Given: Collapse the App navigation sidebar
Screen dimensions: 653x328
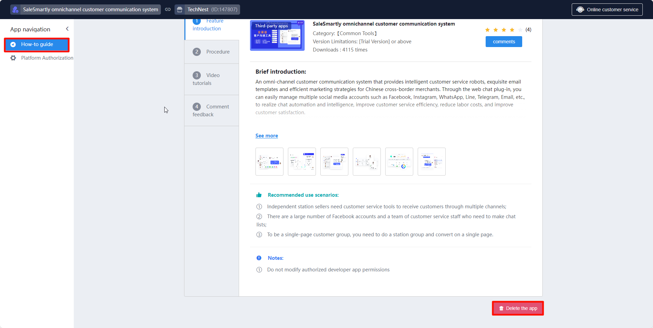Looking at the screenshot, I should click(x=67, y=29).
